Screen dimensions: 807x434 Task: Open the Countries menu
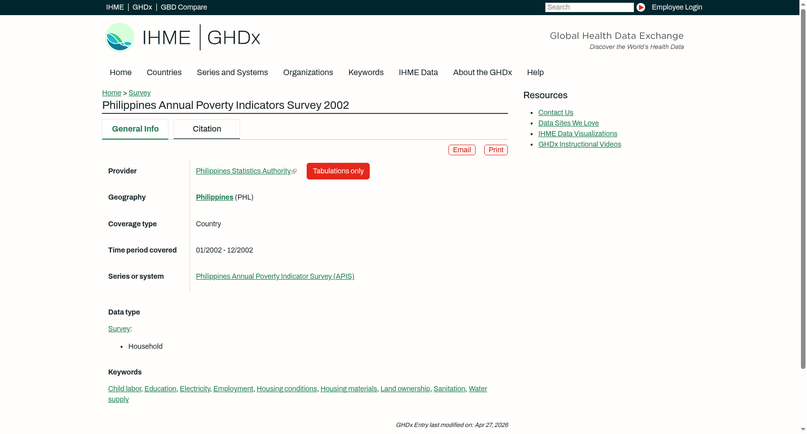coord(164,72)
